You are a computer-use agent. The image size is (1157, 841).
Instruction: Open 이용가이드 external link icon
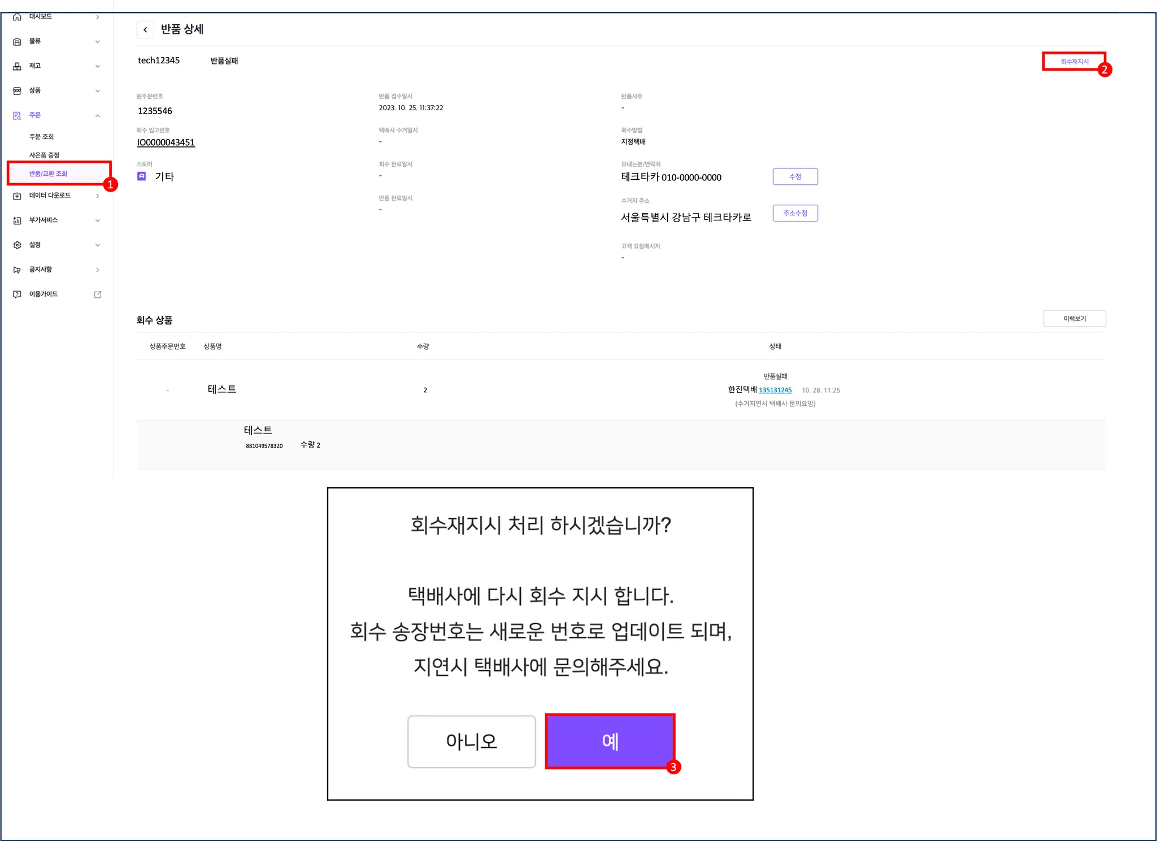pos(97,294)
